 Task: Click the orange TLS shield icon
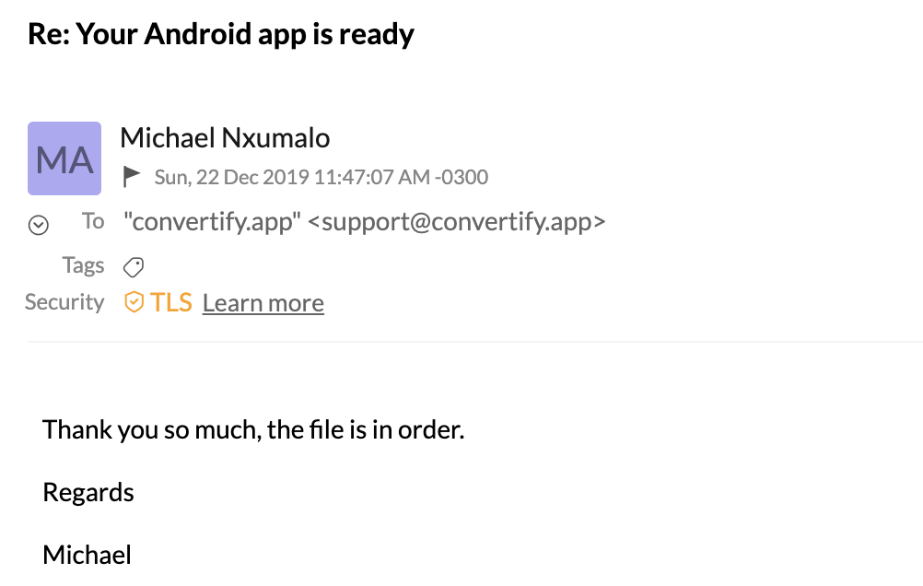coord(134,302)
